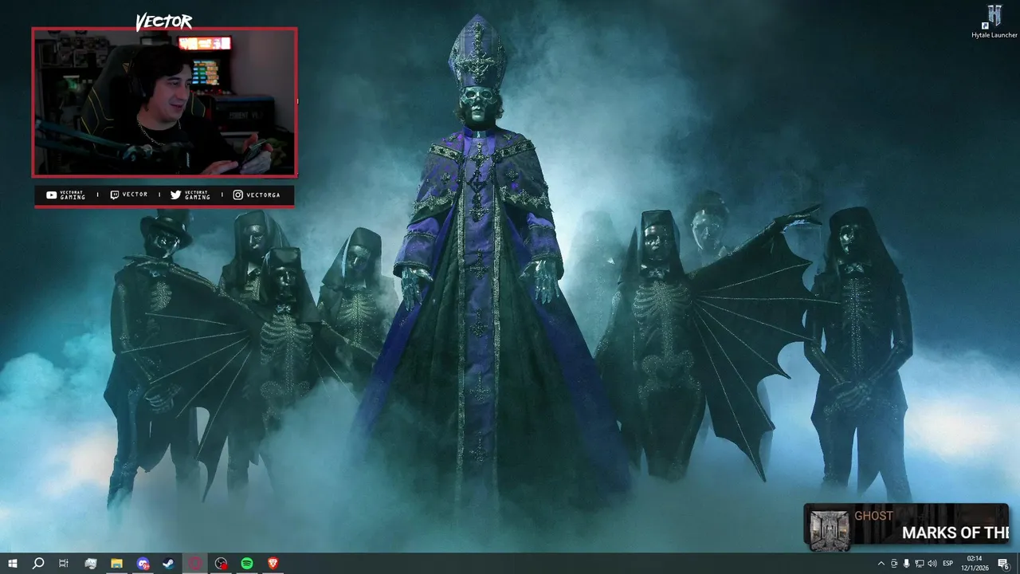Image resolution: width=1020 pixels, height=574 pixels.
Task: Click the VECTOR logo above the webcam
Action: 164,22
